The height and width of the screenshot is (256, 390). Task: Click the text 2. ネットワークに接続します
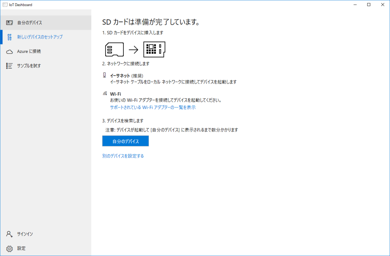tap(126, 64)
